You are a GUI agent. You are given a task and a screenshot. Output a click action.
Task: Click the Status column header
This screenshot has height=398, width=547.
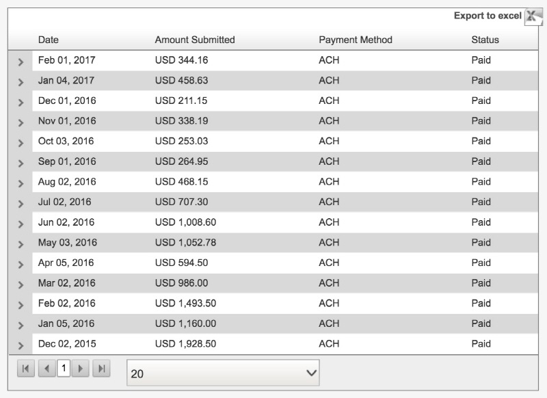tap(485, 40)
